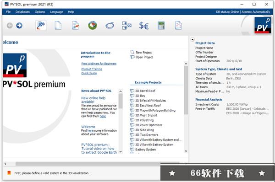
Task: Click the example projects vertical scrollbar thumb
Action: pyautogui.click(x=186, y=90)
